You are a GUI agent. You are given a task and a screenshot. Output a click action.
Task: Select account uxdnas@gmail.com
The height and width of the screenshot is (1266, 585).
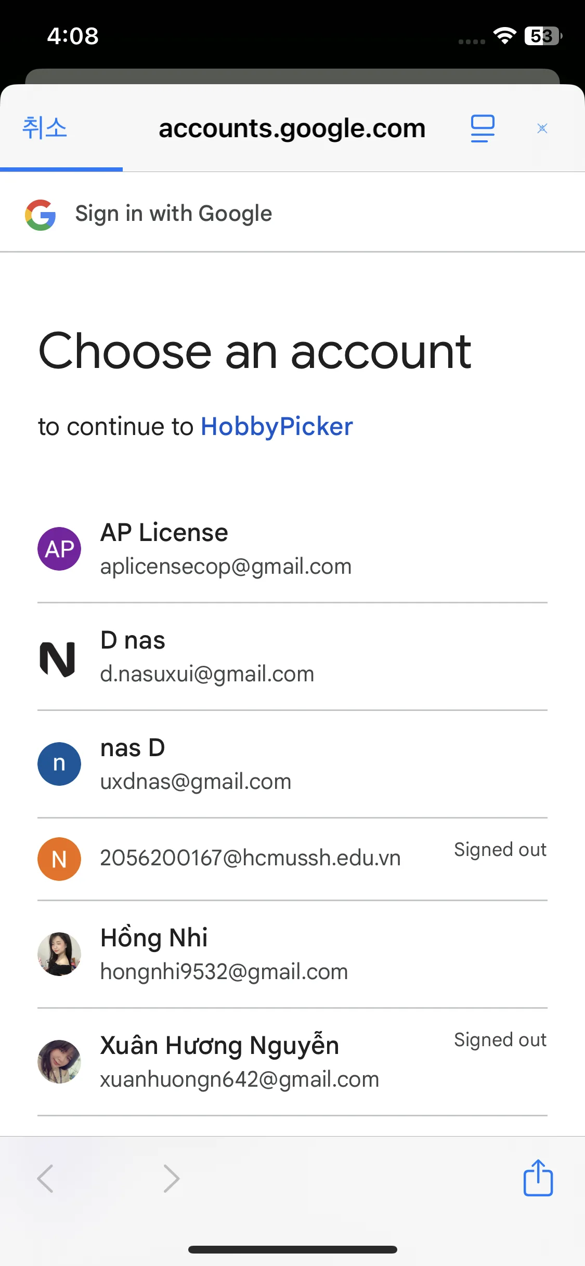(x=196, y=782)
